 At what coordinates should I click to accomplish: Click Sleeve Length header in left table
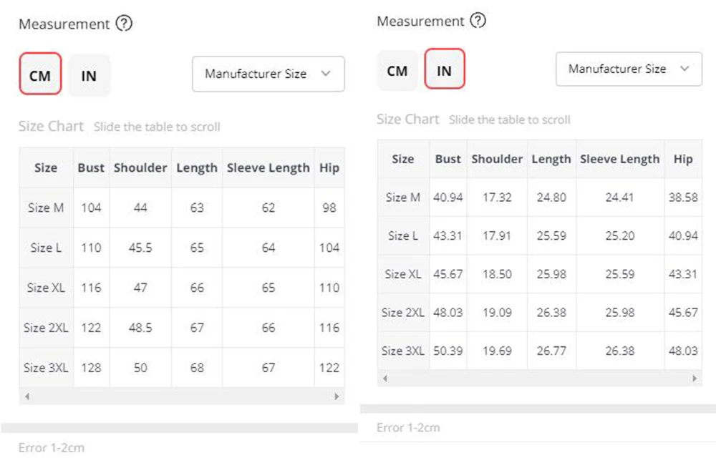[268, 167]
